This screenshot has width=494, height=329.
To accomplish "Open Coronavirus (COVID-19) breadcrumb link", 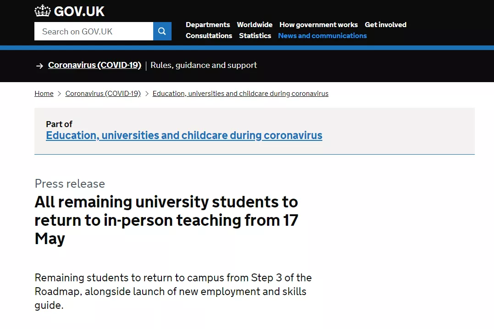I will tap(103, 94).
